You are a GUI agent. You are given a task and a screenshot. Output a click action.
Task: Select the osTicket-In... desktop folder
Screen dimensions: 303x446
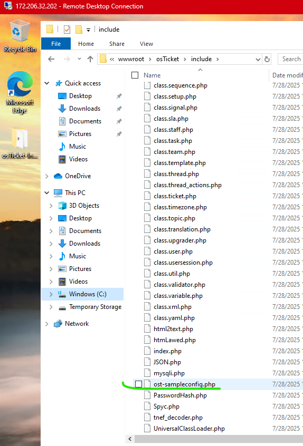[x=20, y=143]
